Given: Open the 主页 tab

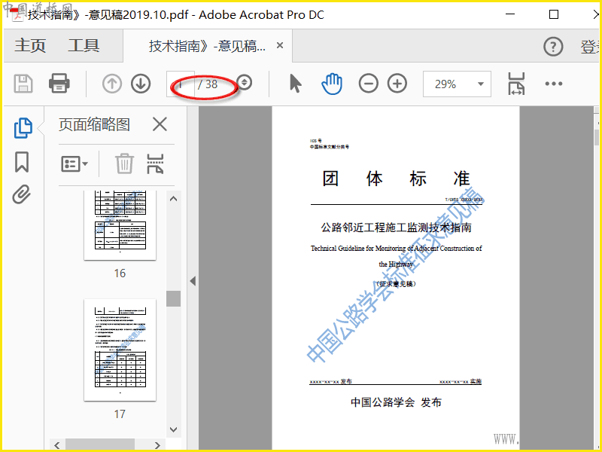Looking at the screenshot, I should tap(30, 46).
